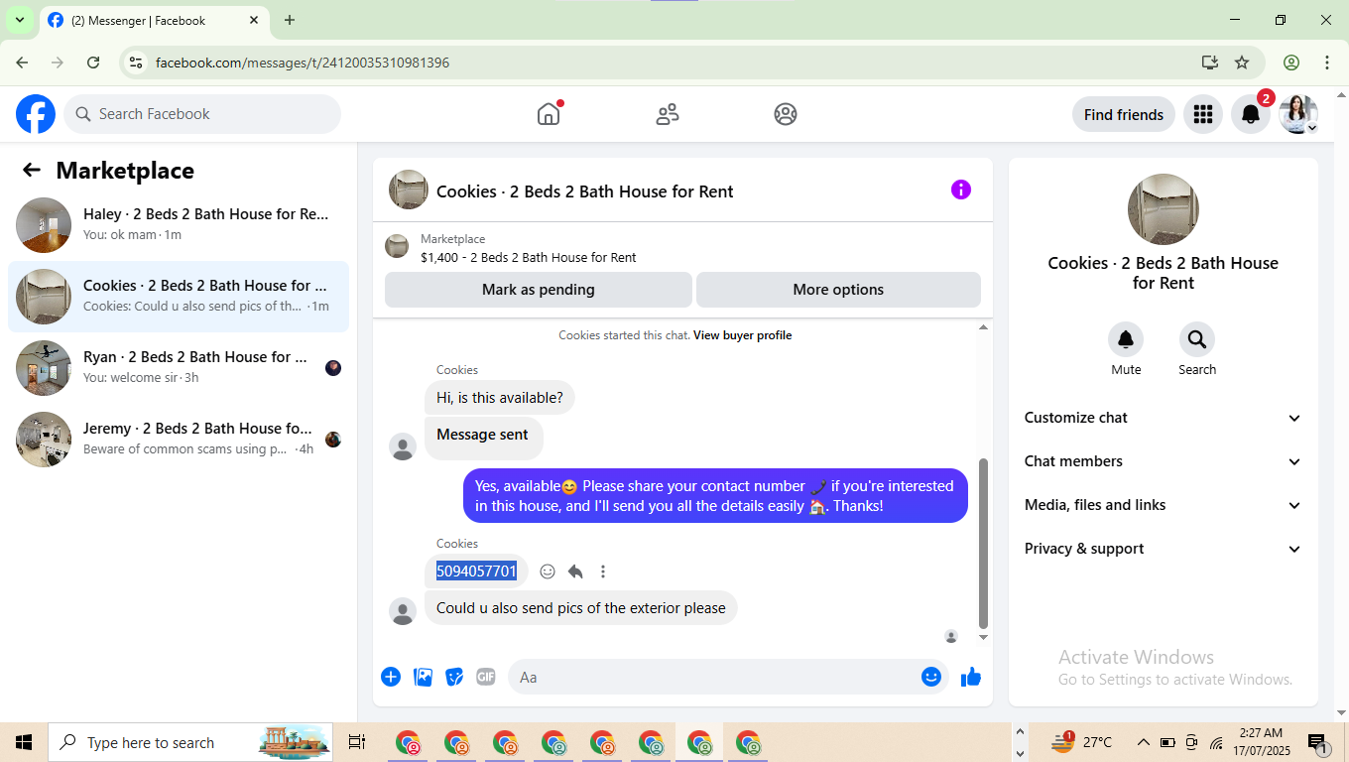Open View buyer profile link

[742, 335]
